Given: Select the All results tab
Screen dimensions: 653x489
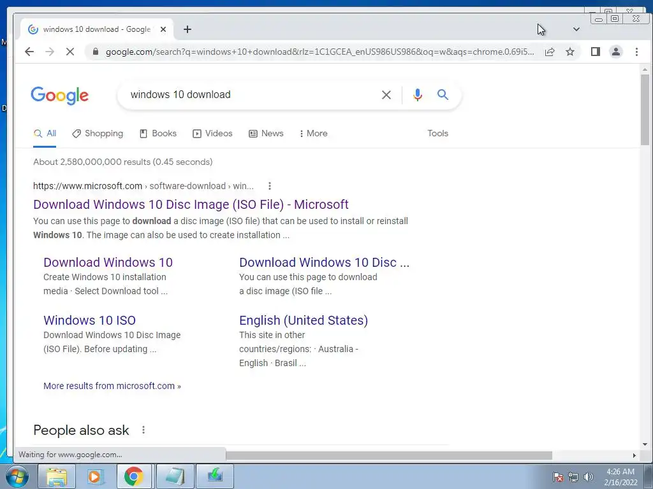Looking at the screenshot, I should (45, 134).
